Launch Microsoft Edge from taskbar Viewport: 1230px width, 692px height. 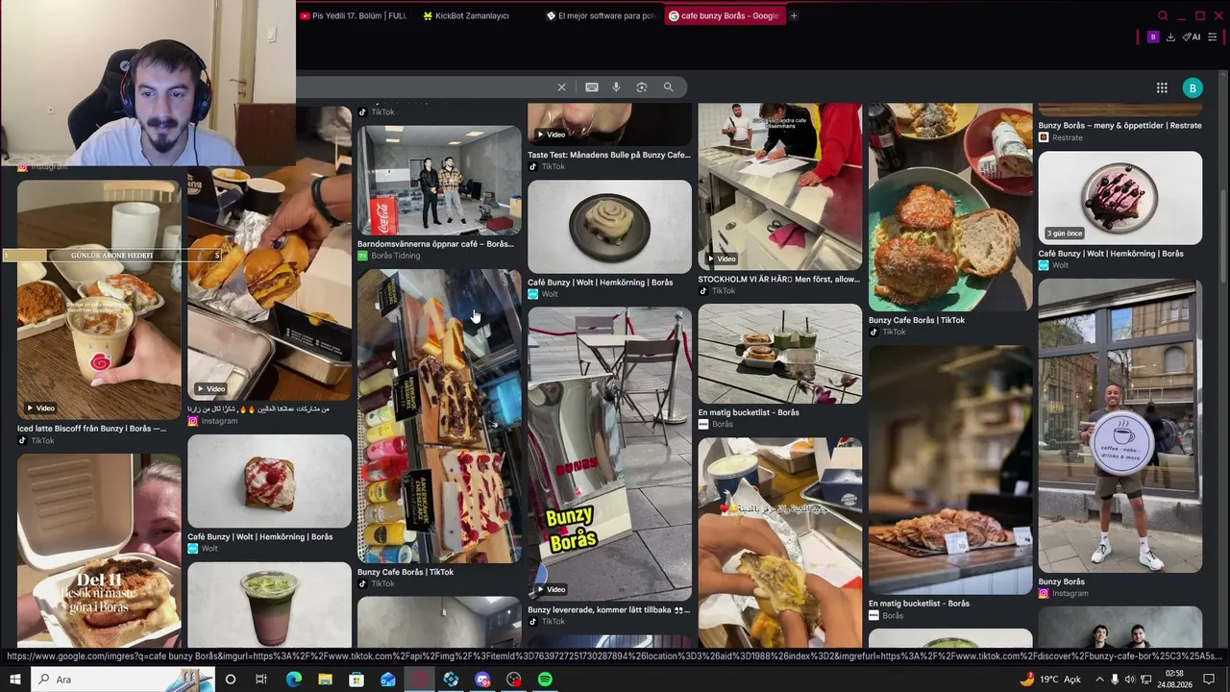294,680
